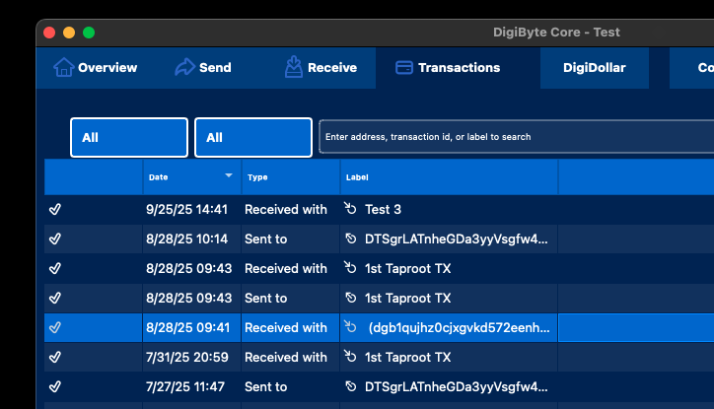The image size is (714, 409).
Task: Click 1st Taproot TX in 7/31/25 row
Action: point(408,357)
